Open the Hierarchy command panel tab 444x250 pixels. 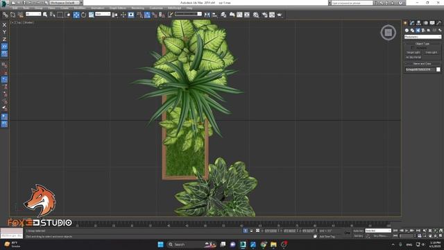(x=418, y=23)
